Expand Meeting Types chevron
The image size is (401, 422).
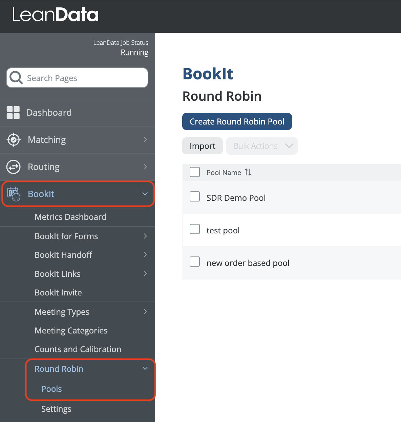(145, 312)
